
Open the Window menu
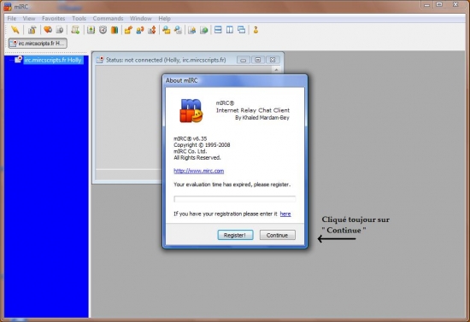[x=141, y=19]
